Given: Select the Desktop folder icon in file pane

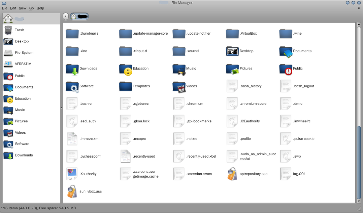Looking at the screenshot, I should (232, 51).
